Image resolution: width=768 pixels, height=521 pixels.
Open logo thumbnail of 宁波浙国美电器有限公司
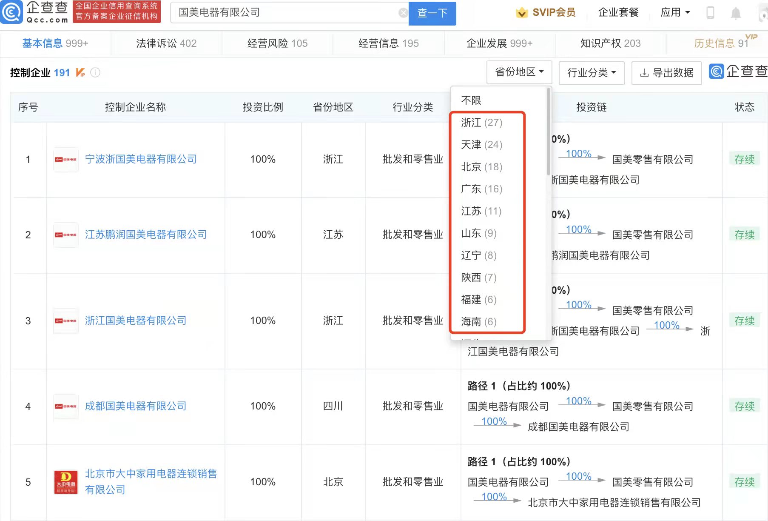click(x=66, y=160)
